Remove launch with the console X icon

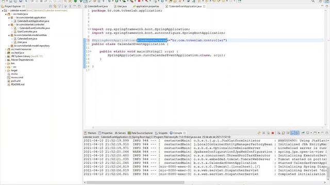coord(263,133)
